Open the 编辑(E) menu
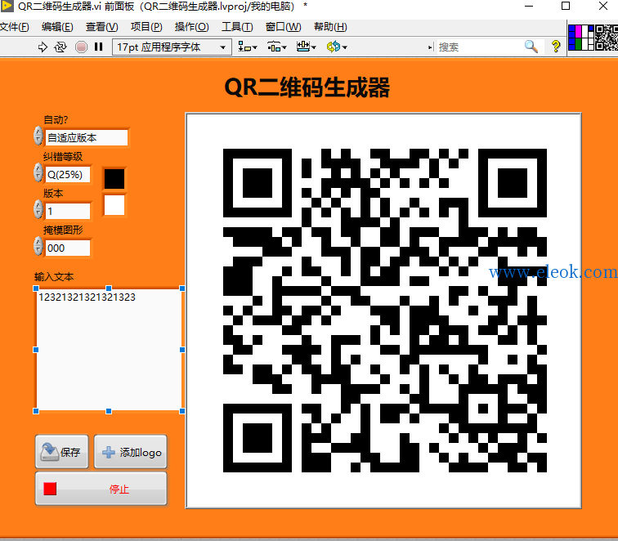 [x=57, y=27]
